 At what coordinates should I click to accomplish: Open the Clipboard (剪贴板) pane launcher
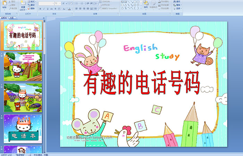point(17,14)
